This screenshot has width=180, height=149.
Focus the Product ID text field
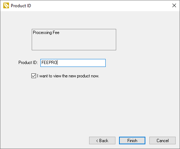pos(73,63)
